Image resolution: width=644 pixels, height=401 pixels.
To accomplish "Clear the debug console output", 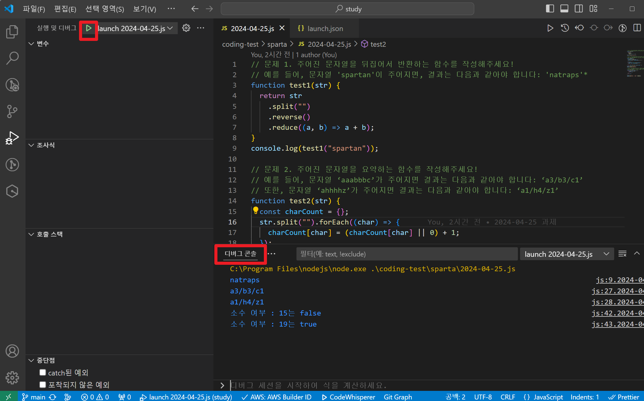I will coord(622,254).
